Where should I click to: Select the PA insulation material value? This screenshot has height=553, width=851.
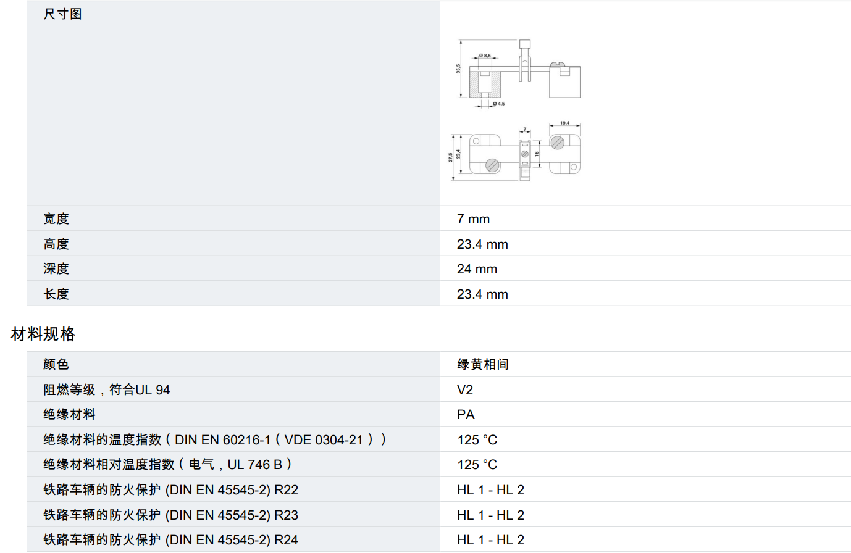tap(466, 415)
